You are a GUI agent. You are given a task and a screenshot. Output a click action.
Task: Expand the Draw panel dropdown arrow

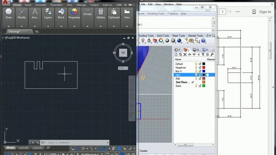point(9,26)
